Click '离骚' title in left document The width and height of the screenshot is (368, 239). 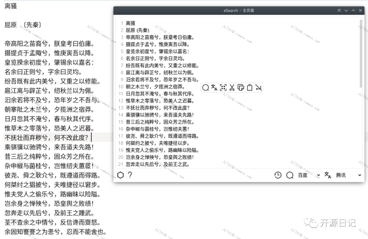[x=11, y=6]
